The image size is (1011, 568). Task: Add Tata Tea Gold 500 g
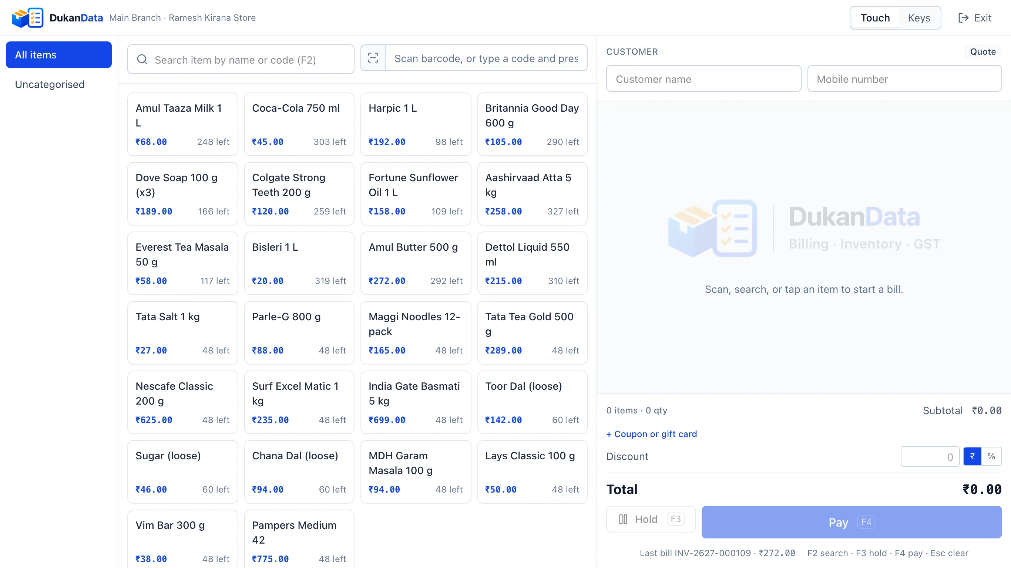[532, 333]
